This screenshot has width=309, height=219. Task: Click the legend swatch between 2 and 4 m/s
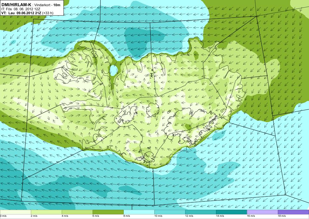pos(46,212)
